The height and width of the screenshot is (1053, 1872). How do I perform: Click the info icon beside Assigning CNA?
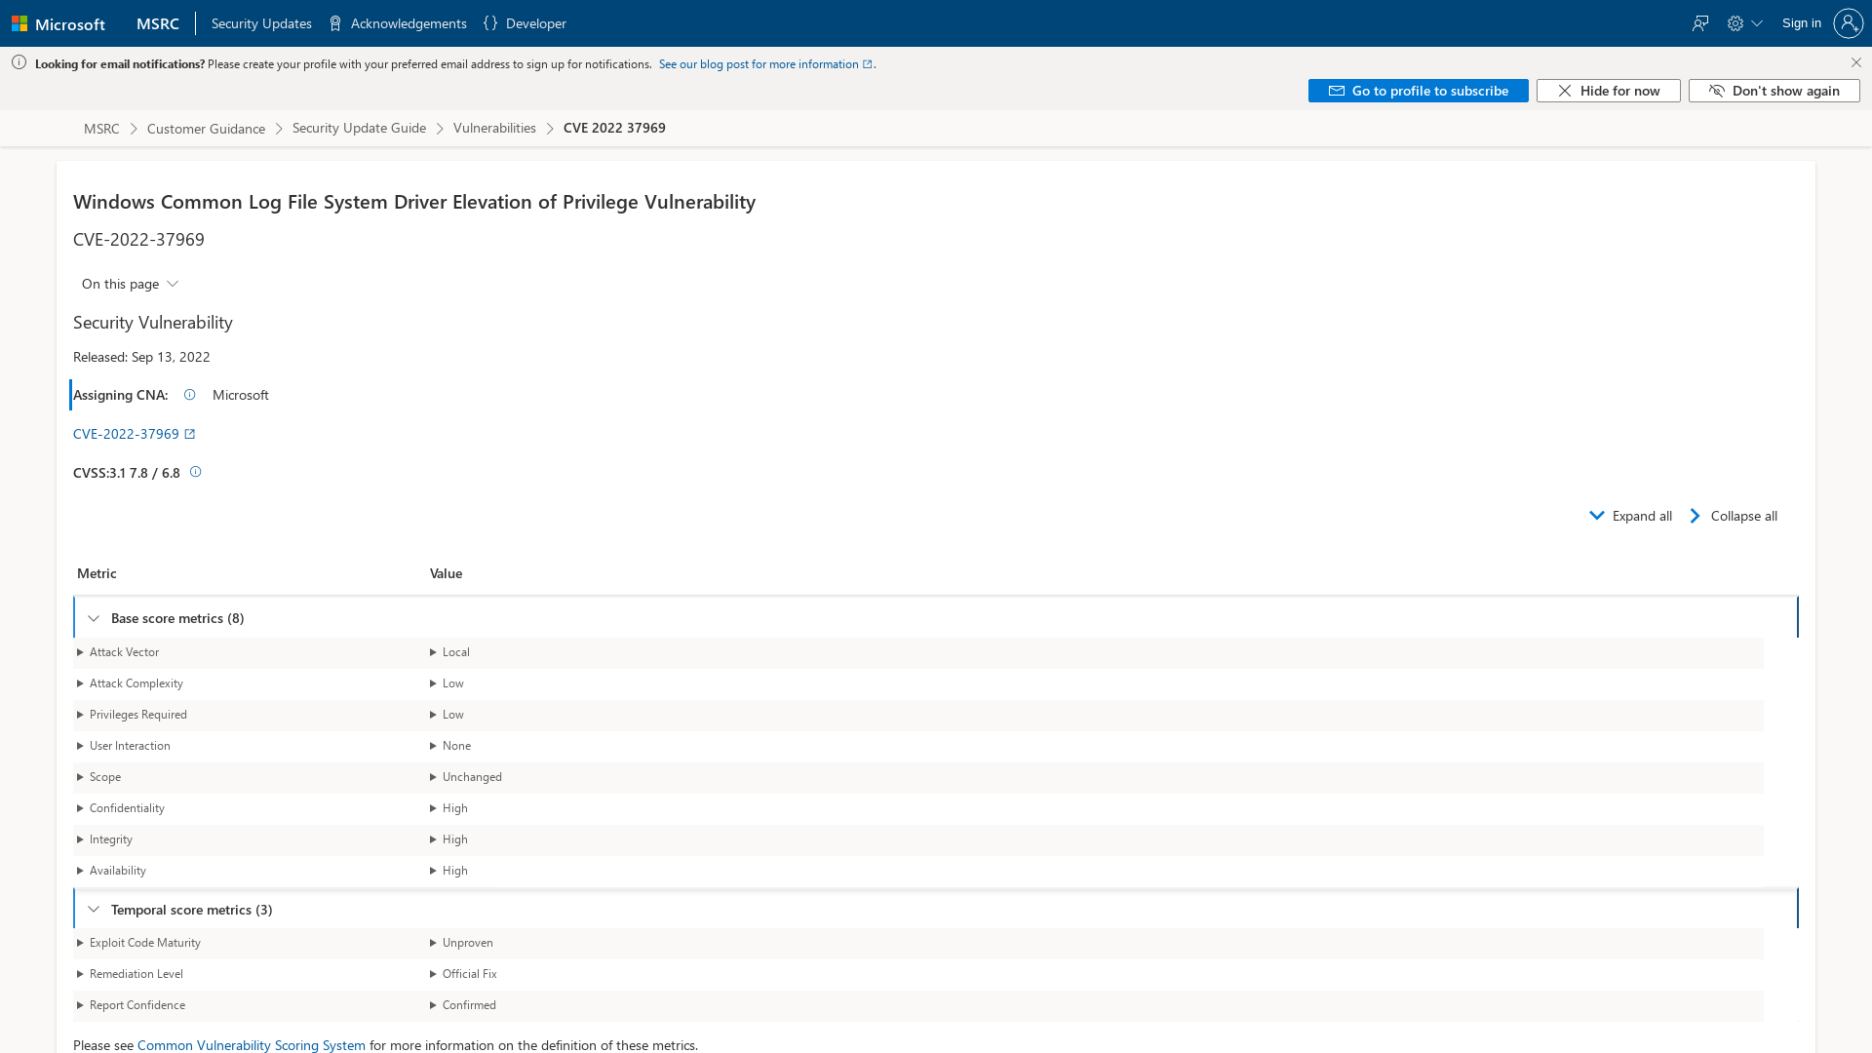click(189, 394)
